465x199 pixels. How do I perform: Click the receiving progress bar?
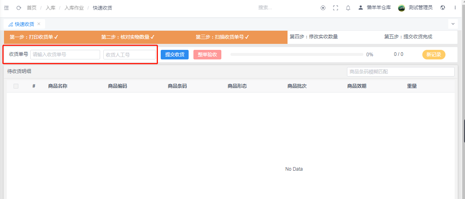coord(297,55)
